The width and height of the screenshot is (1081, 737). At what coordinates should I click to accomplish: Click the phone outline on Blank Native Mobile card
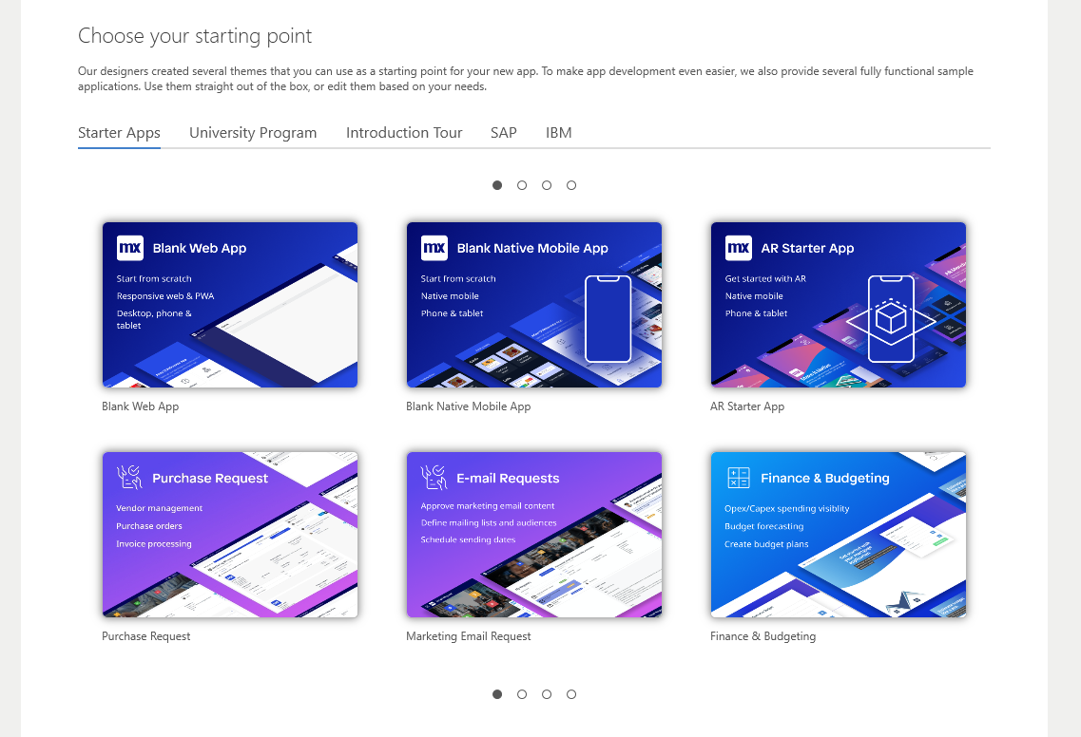point(608,319)
